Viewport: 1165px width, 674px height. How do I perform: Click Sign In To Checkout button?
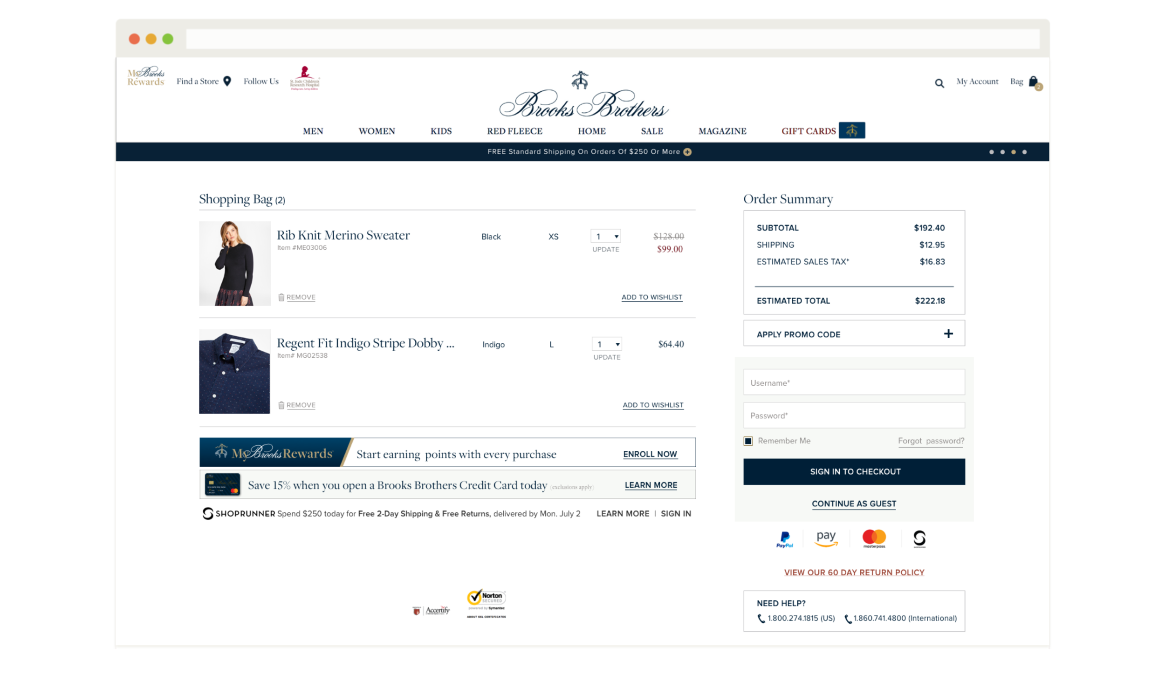(854, 472)
